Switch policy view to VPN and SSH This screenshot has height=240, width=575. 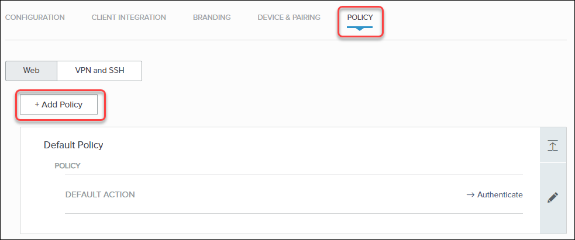tap(99, 70)
